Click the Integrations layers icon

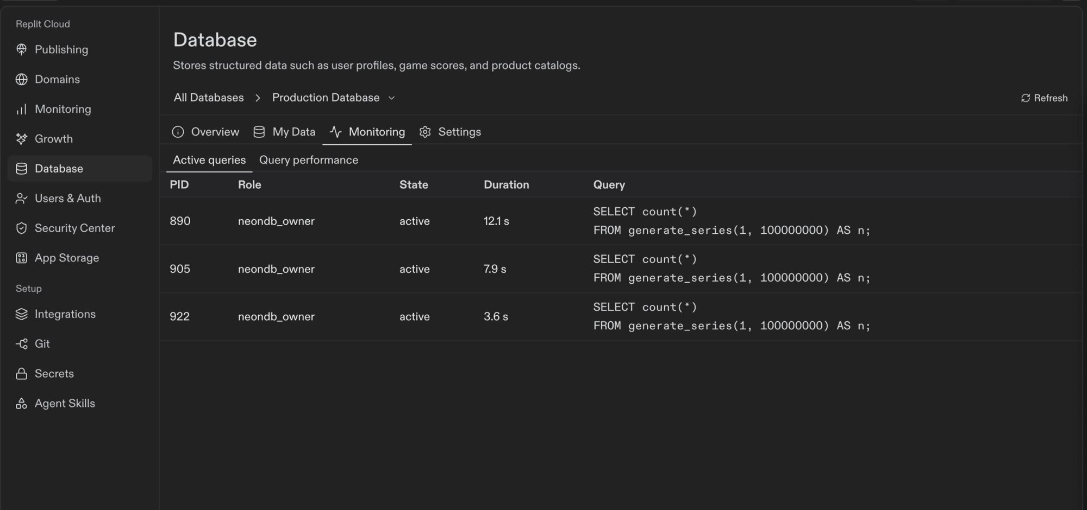tap(21, 314)
